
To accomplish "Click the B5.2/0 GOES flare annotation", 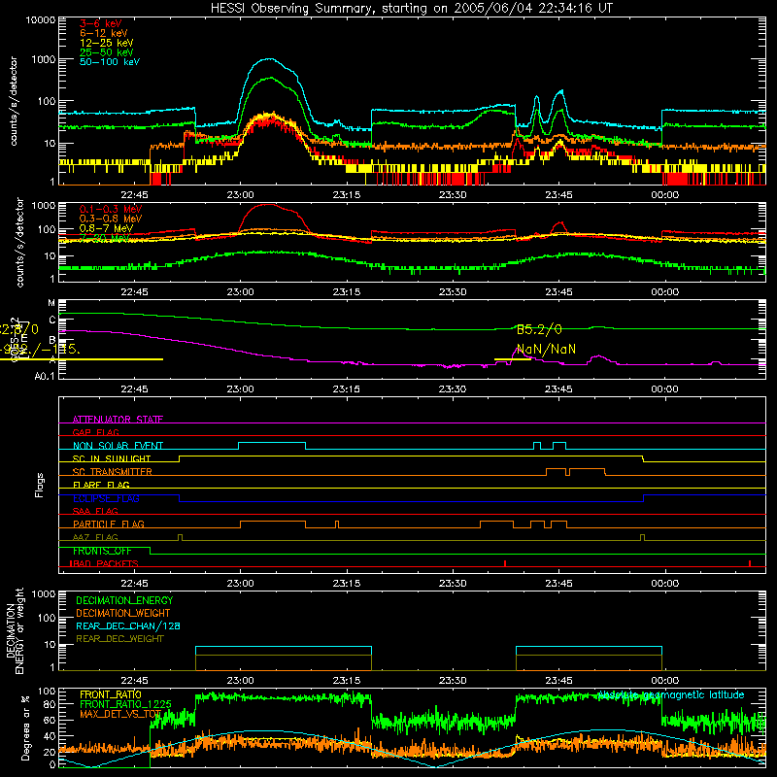I will click(539, 330).
